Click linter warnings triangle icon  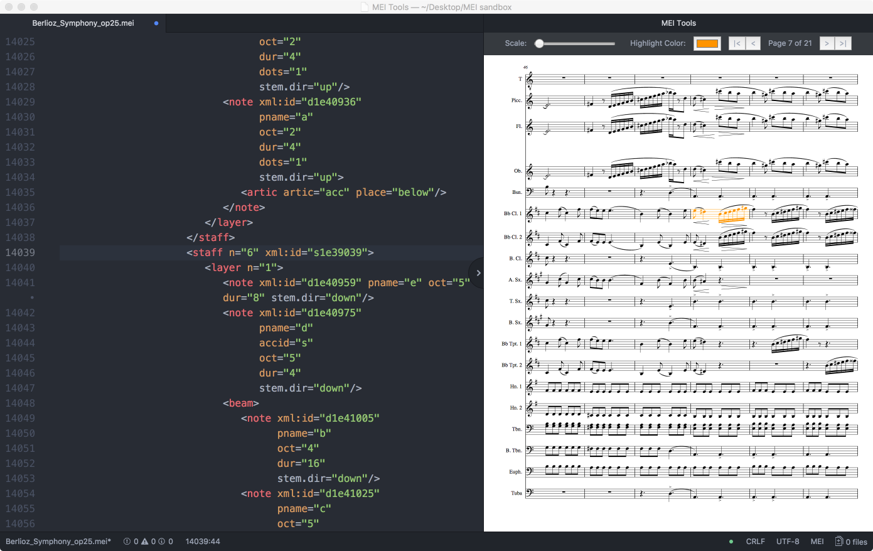click(x=145, y=542)
